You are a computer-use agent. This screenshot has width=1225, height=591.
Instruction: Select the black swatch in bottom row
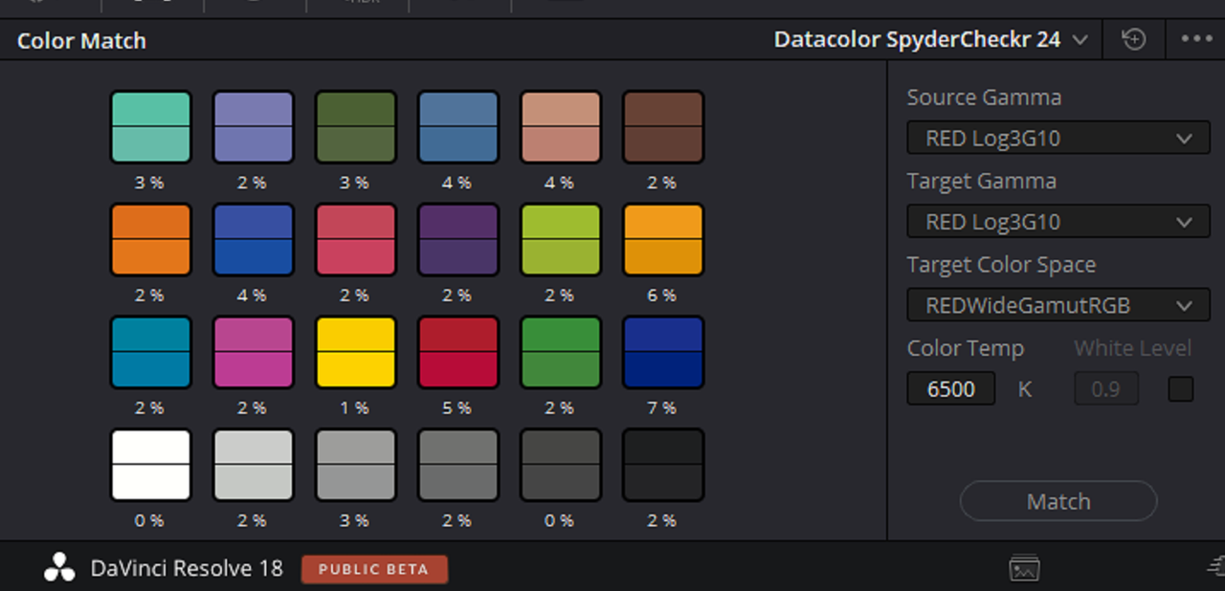coord(662,466)
